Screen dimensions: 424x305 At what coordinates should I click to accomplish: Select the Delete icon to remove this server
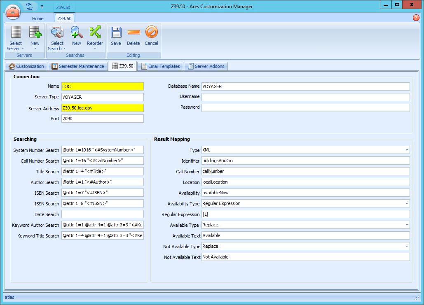pos(134,37)
